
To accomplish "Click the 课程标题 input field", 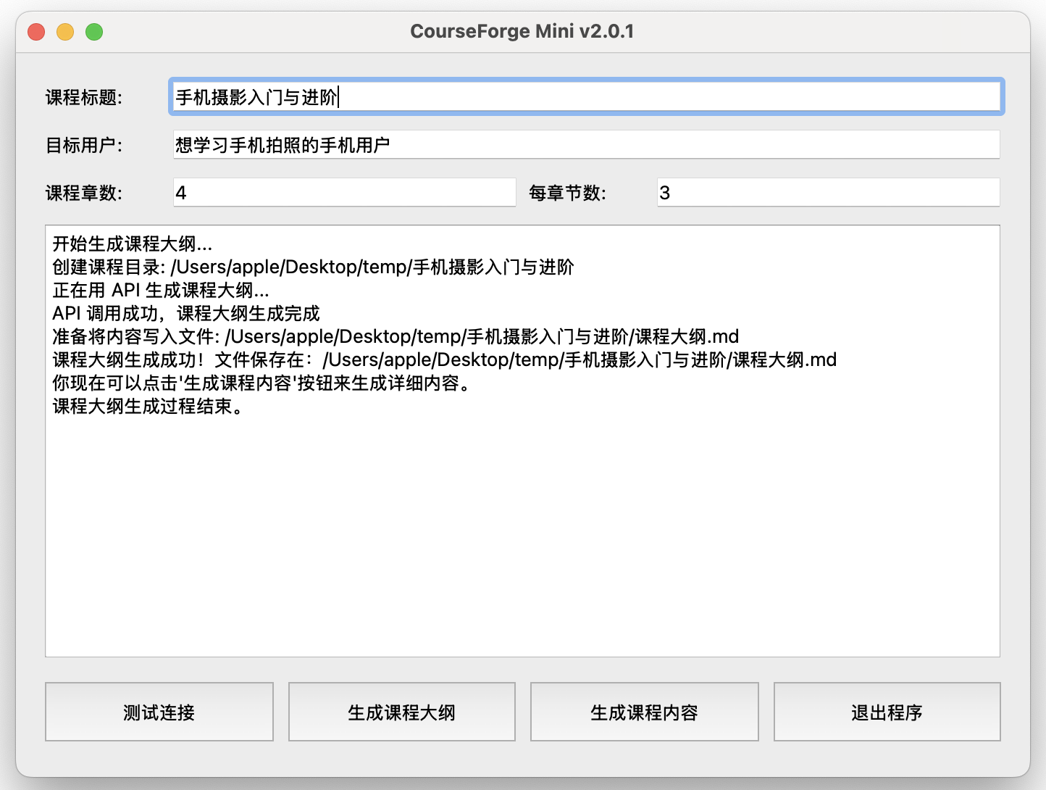I will (x=586, y=96).
